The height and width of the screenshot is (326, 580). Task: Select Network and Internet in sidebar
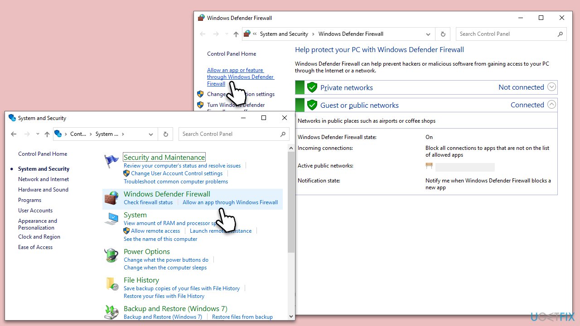(43, 179)
